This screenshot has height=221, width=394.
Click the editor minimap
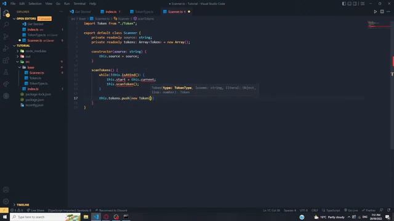(x=379, y=25)
